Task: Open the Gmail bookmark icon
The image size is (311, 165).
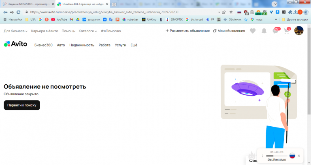Action: [x=71, y=19]
